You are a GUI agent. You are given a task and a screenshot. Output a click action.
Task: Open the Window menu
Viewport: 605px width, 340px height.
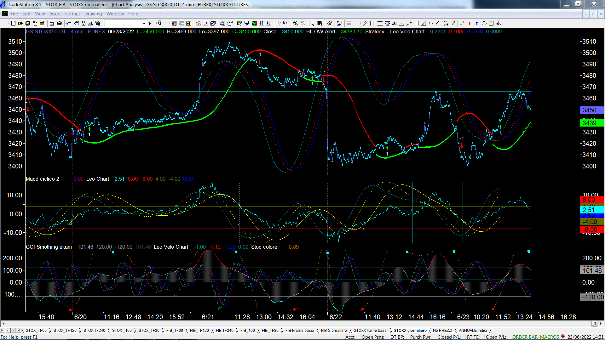pyautogui.click(x=115, y=14)
